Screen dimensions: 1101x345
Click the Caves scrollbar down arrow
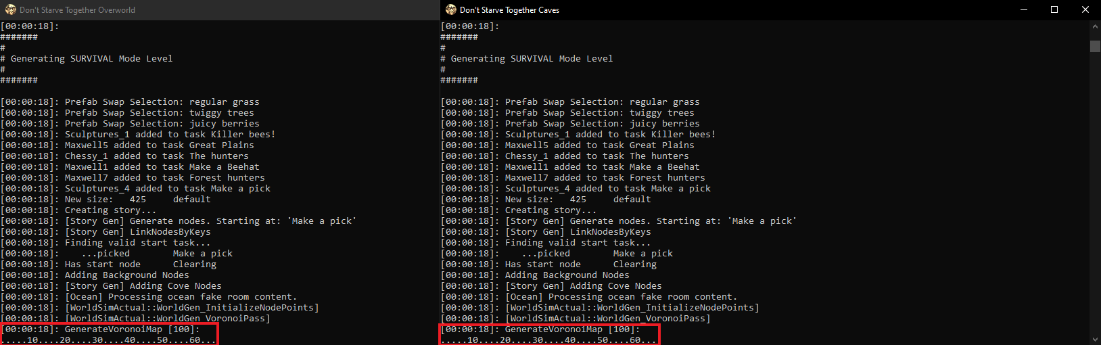(x=1095, y=339)
